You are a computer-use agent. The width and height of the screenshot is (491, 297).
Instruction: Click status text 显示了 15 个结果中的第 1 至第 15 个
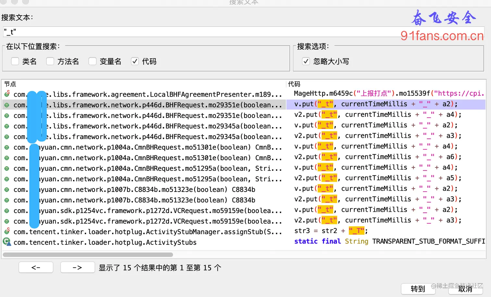(x=160, y=268)
